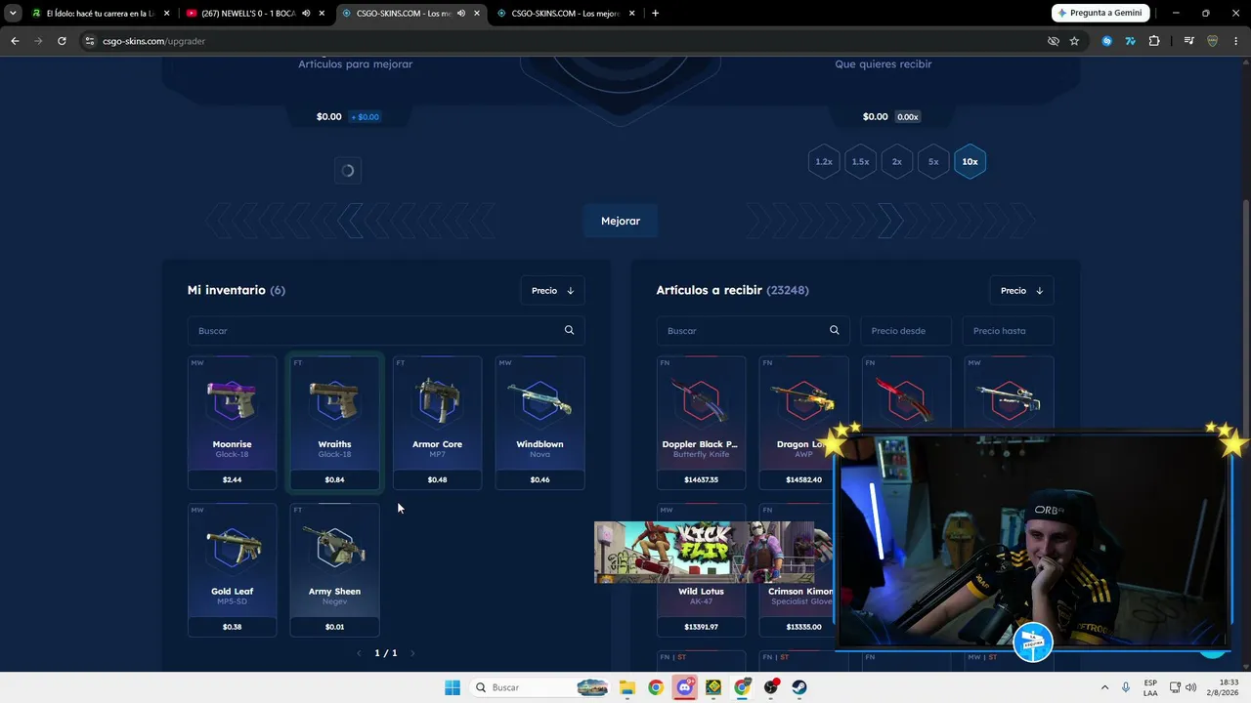Open Steam from the taskbar
1251x703 pixels.
pyautogui.click(x=799, y=687)
